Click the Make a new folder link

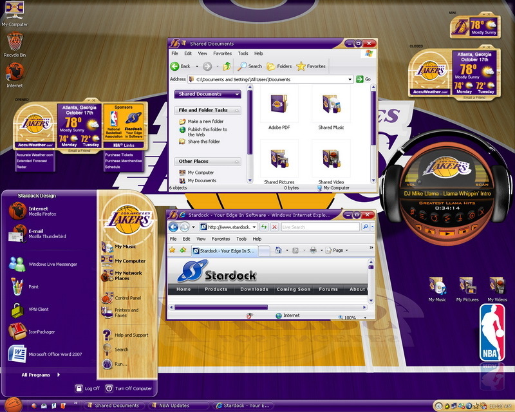[205, 122]
